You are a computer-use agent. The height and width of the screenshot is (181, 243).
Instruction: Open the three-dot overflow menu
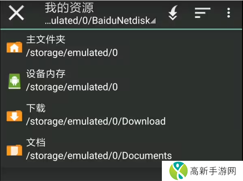(x=228, y=13)
